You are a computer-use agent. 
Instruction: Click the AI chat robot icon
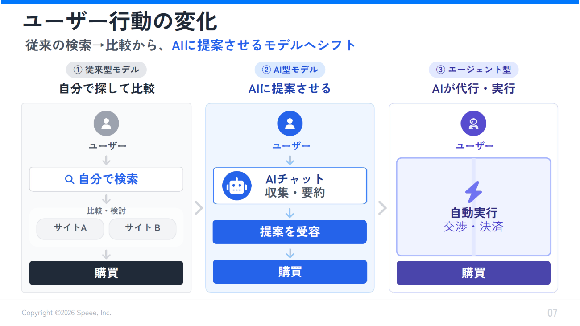pos(237,186)
